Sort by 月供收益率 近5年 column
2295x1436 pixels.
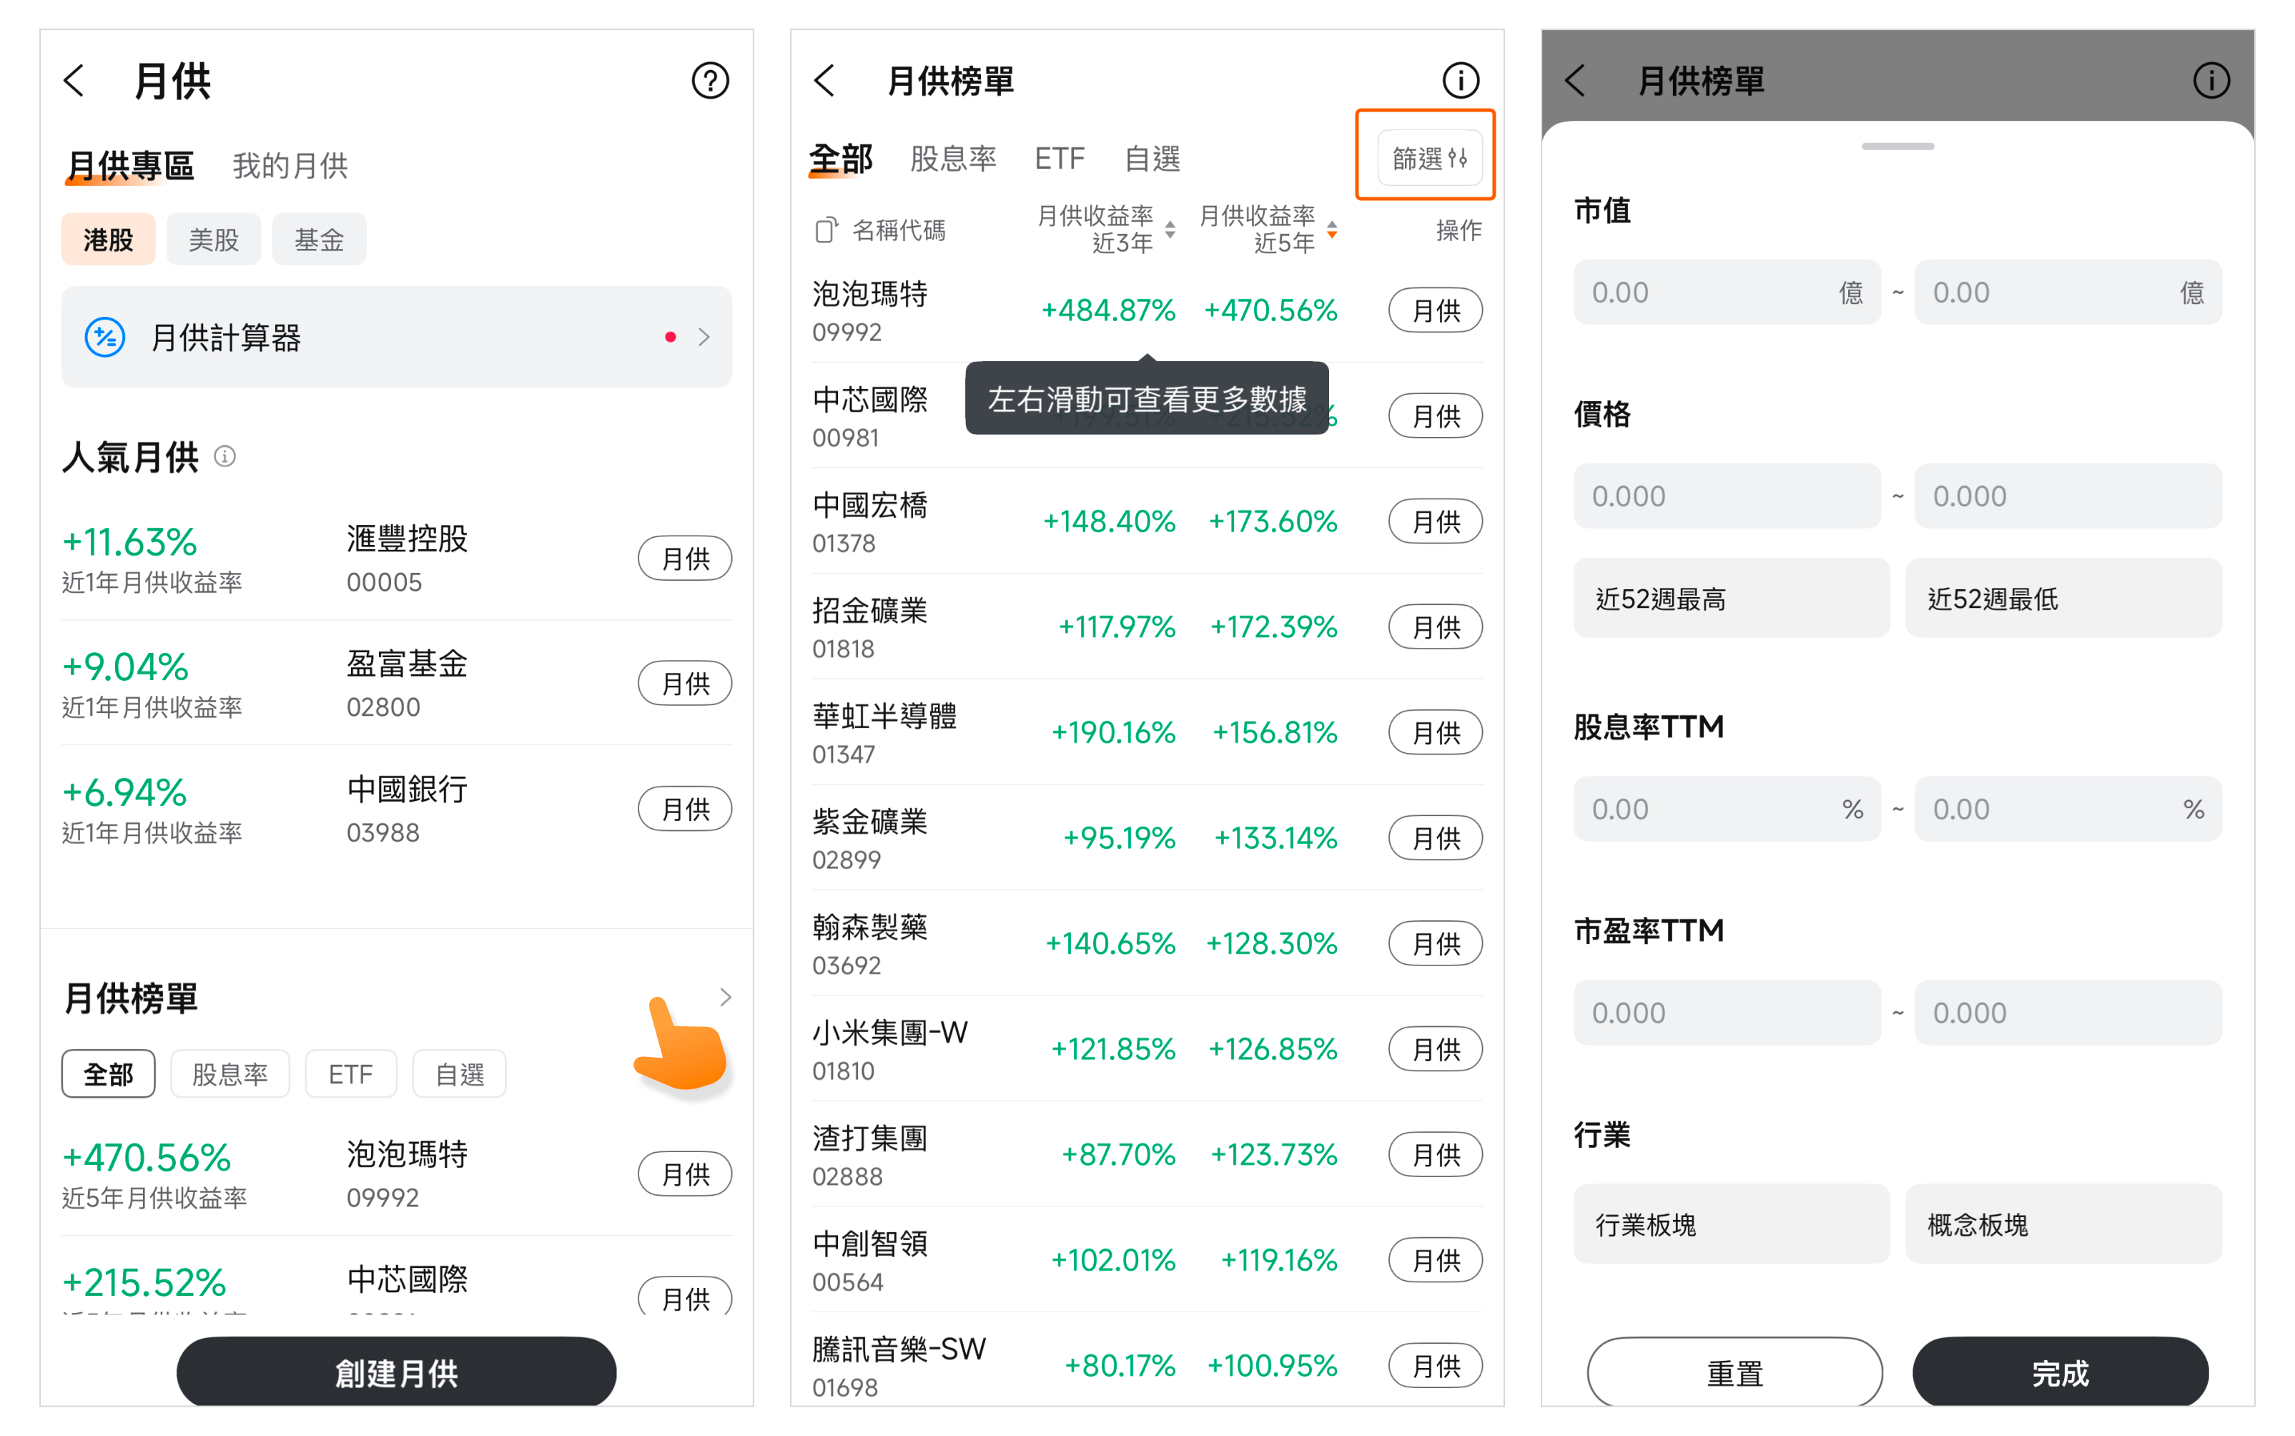[x=1268, y=230]
